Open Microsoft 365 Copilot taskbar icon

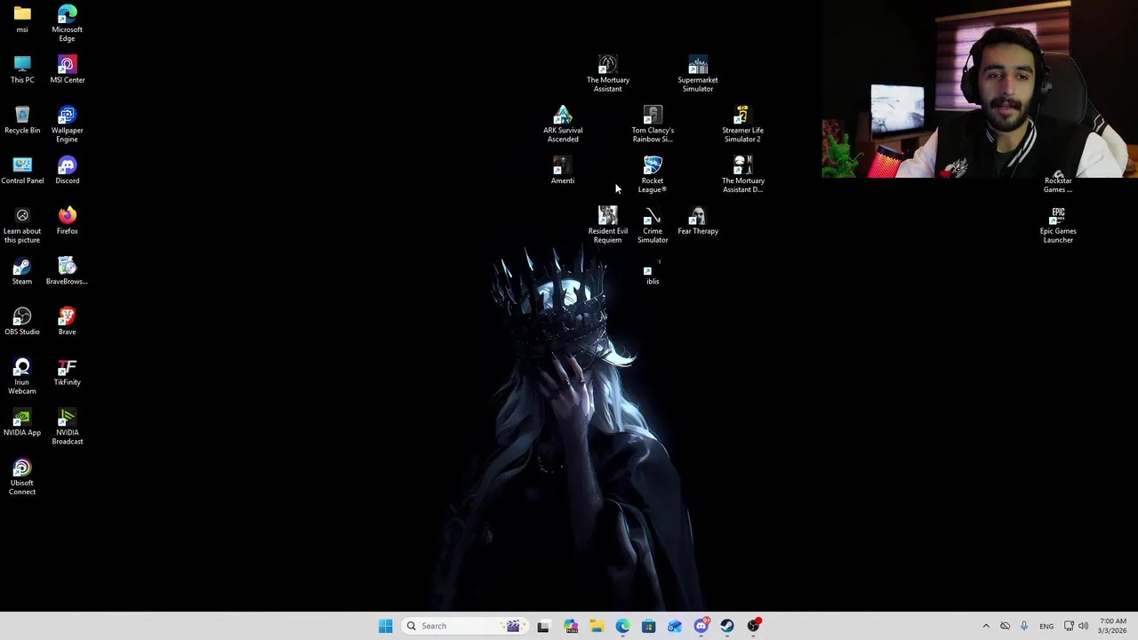tap(570, 626)
